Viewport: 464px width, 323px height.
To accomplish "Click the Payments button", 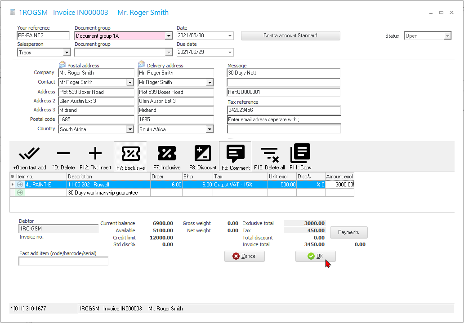I will tap(348, 232).
